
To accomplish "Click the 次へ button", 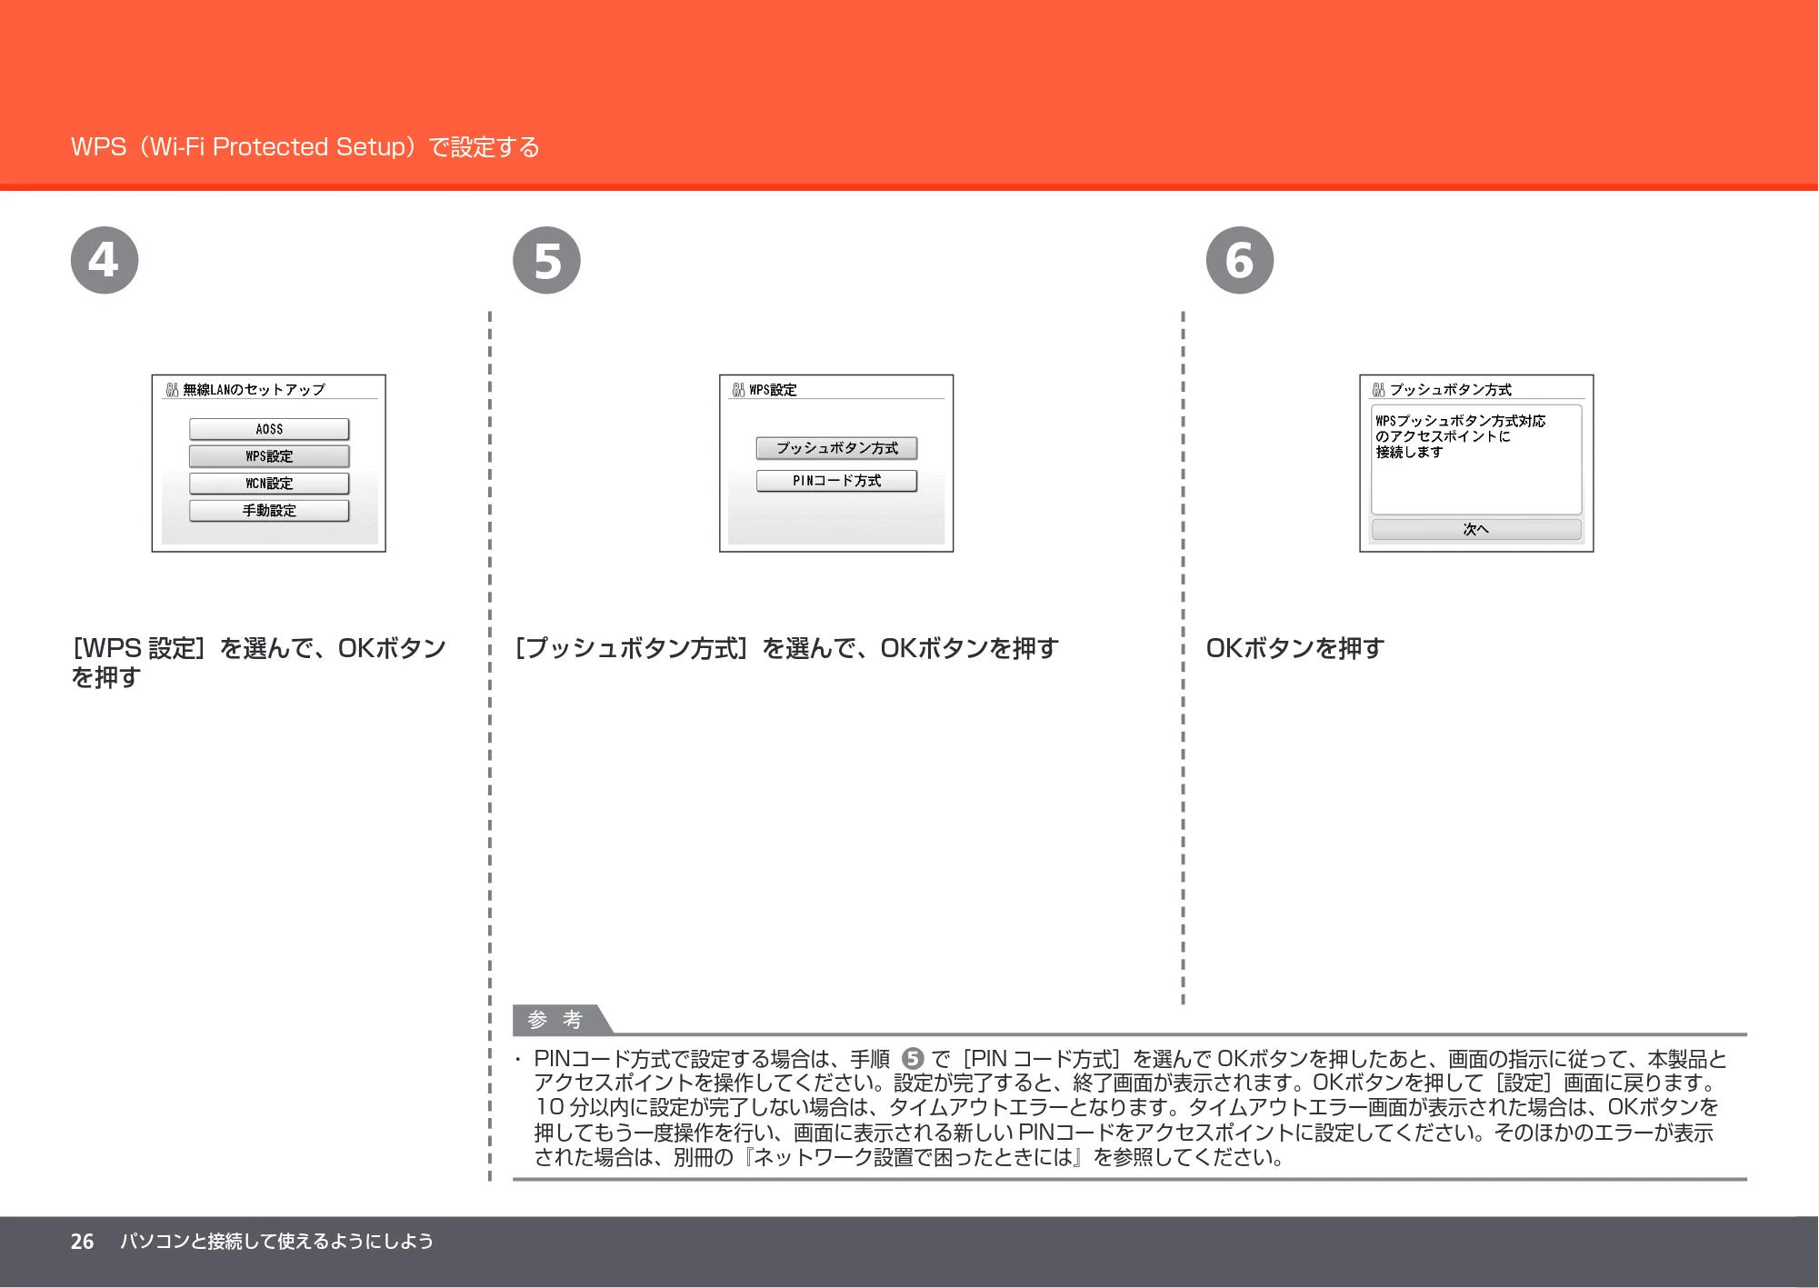I will pyautogui.click(x=1476, y=529).
